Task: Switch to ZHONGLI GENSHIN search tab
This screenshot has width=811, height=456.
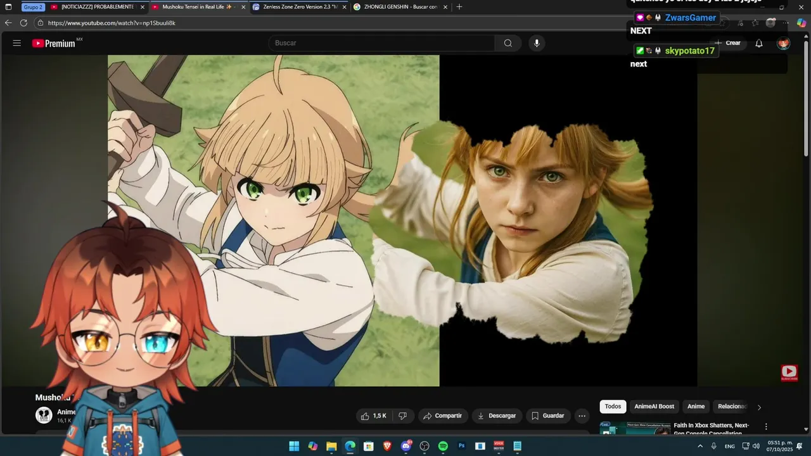Action: (x=400, y=7)
